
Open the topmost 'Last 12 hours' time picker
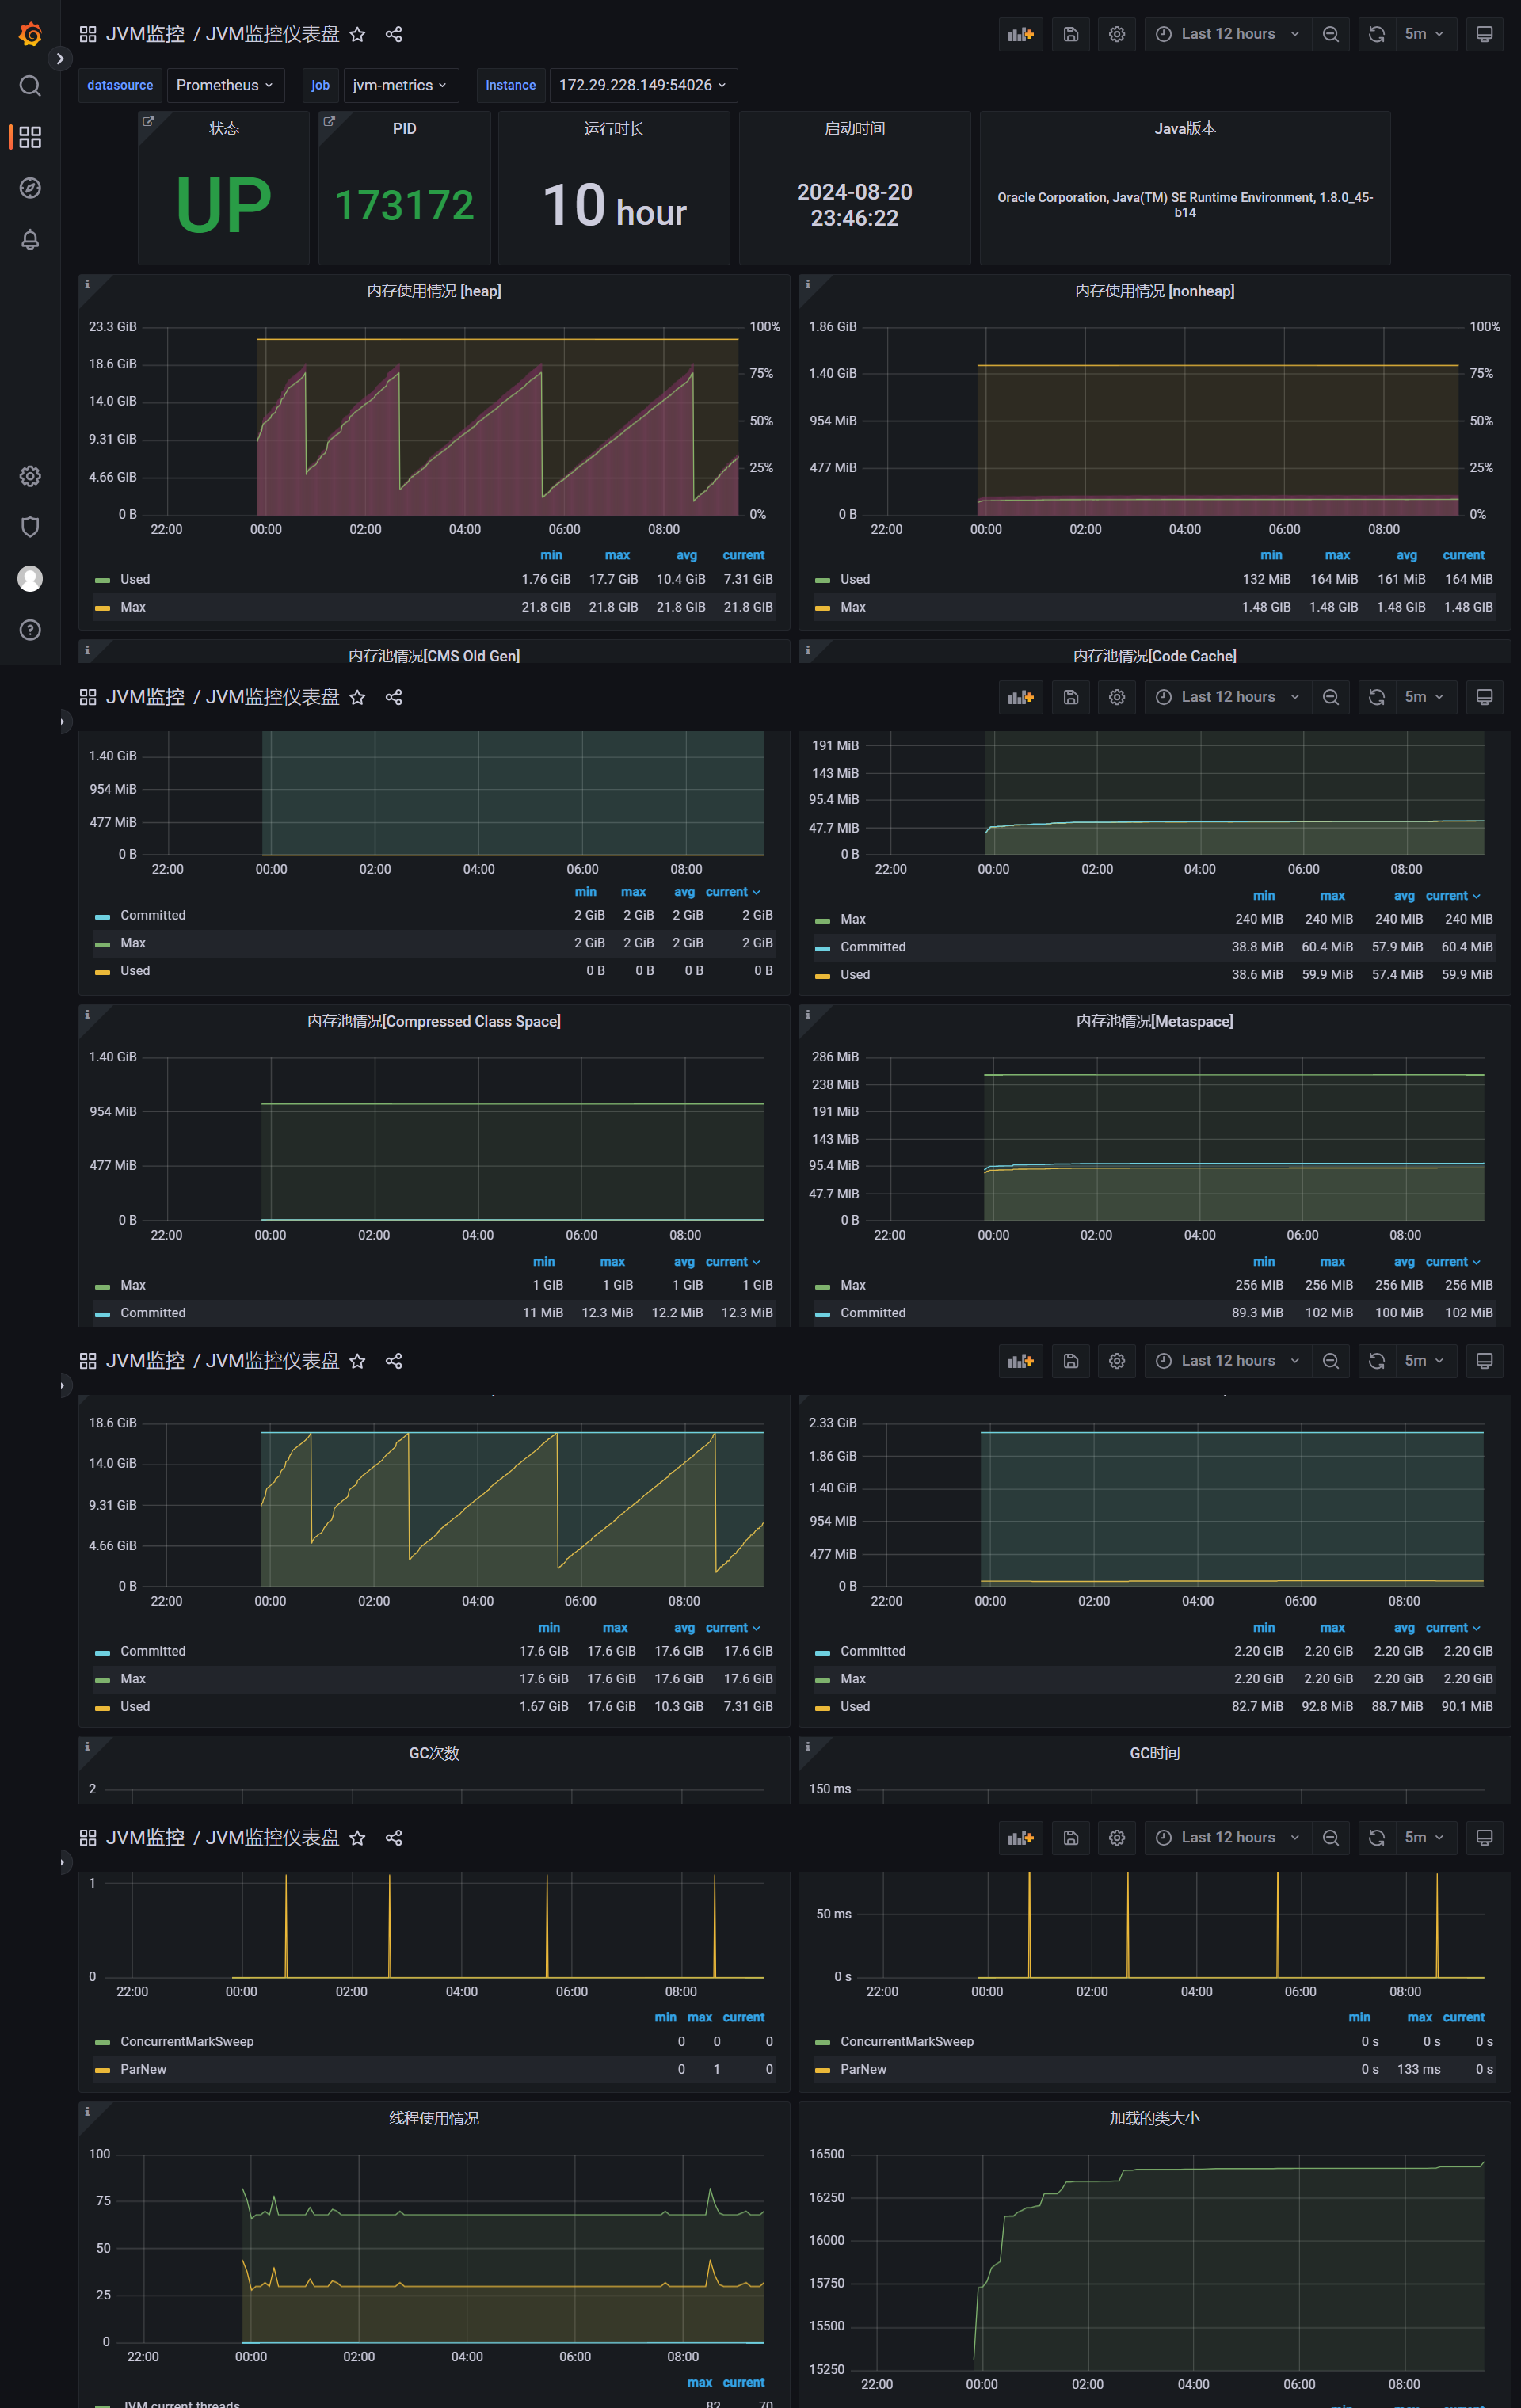tap(1227, 34)
